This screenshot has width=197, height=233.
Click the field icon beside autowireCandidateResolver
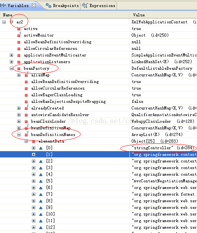click(26, 115)
